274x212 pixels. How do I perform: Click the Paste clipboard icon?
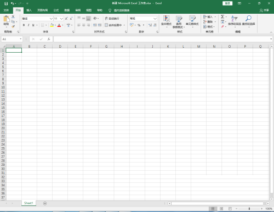[6, 19]
